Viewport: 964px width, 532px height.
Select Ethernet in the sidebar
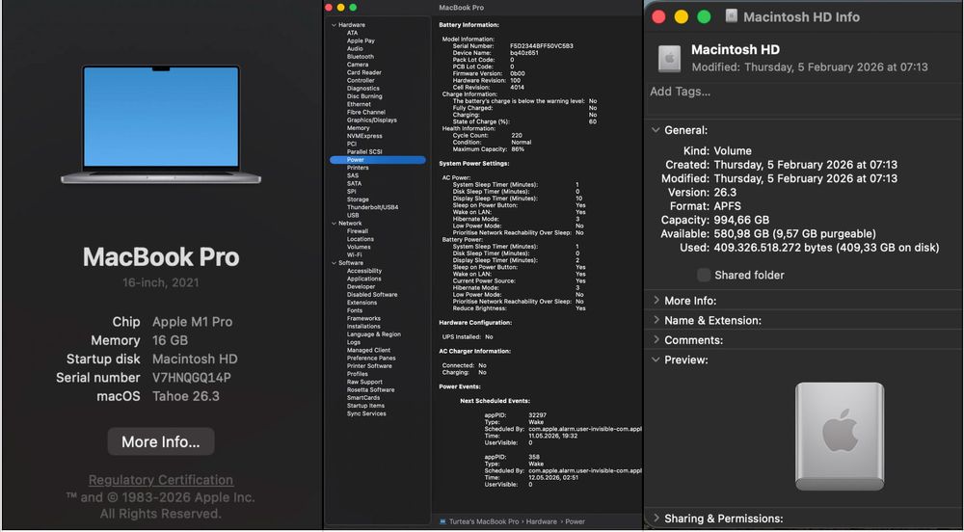[x=359, y=104]
